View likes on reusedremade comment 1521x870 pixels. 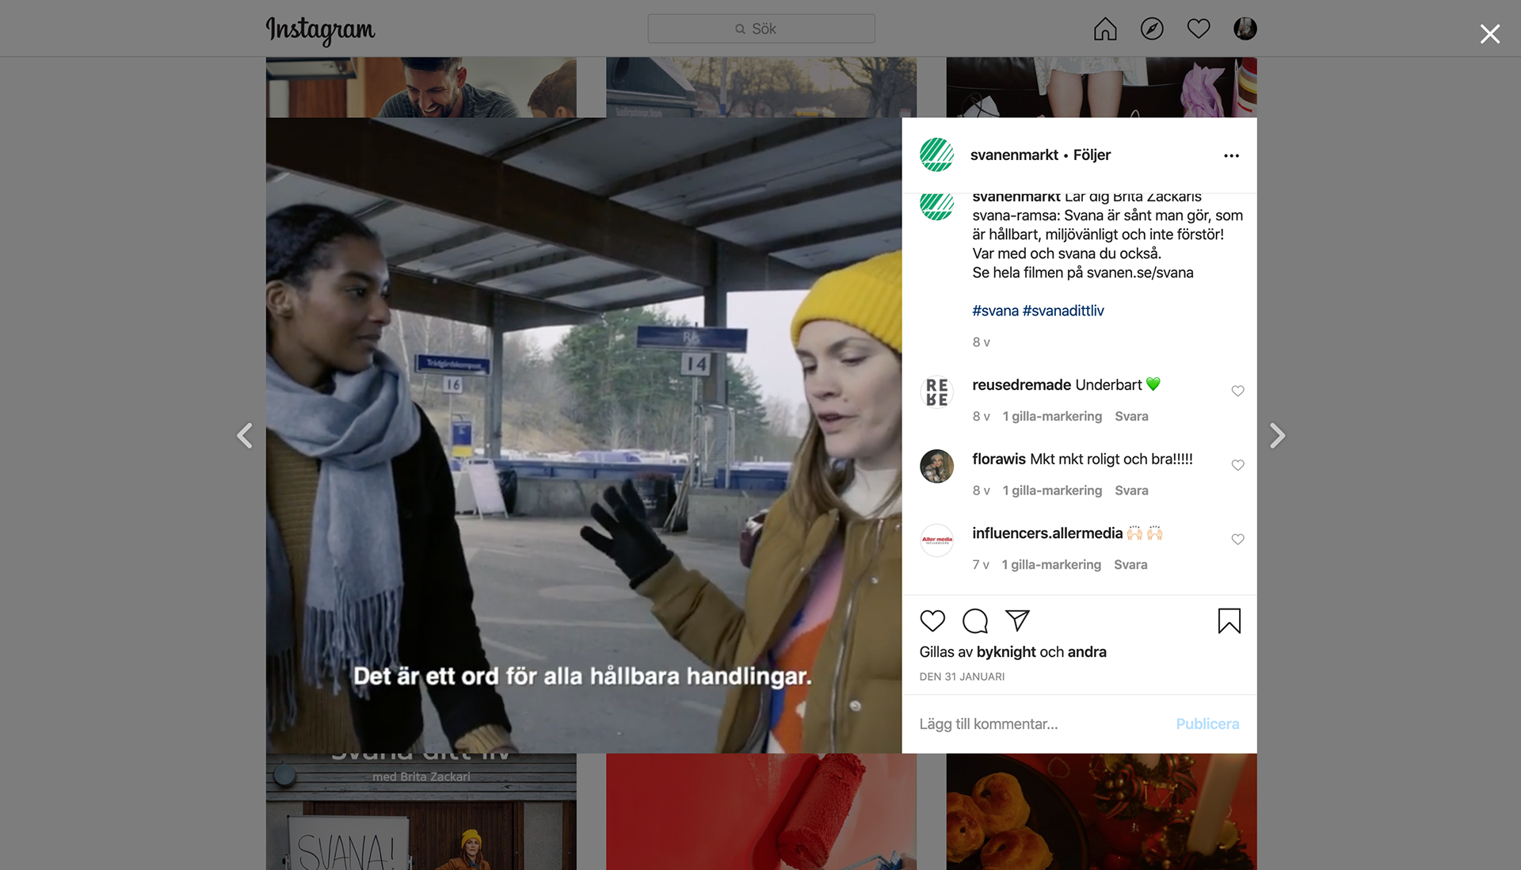coord(1052,416)
